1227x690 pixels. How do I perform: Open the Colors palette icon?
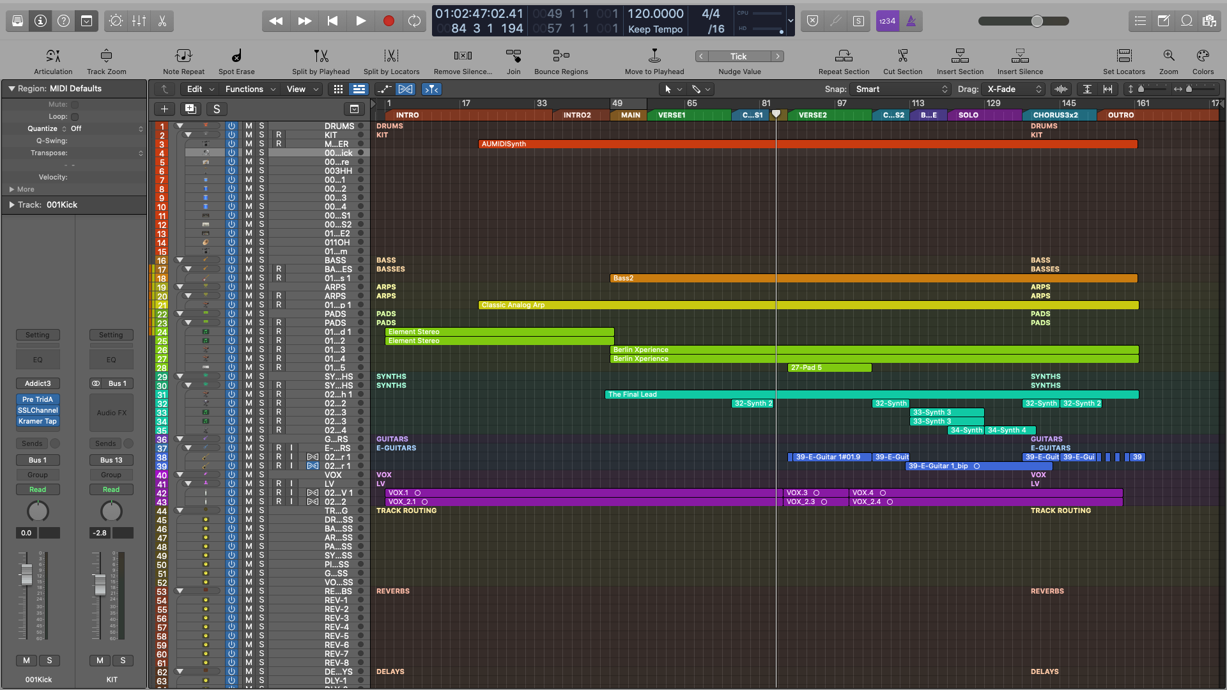click(1203, 56)
